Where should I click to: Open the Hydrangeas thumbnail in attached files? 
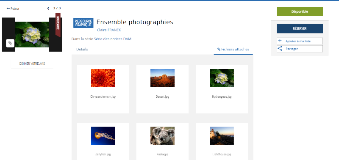[222, 78]
